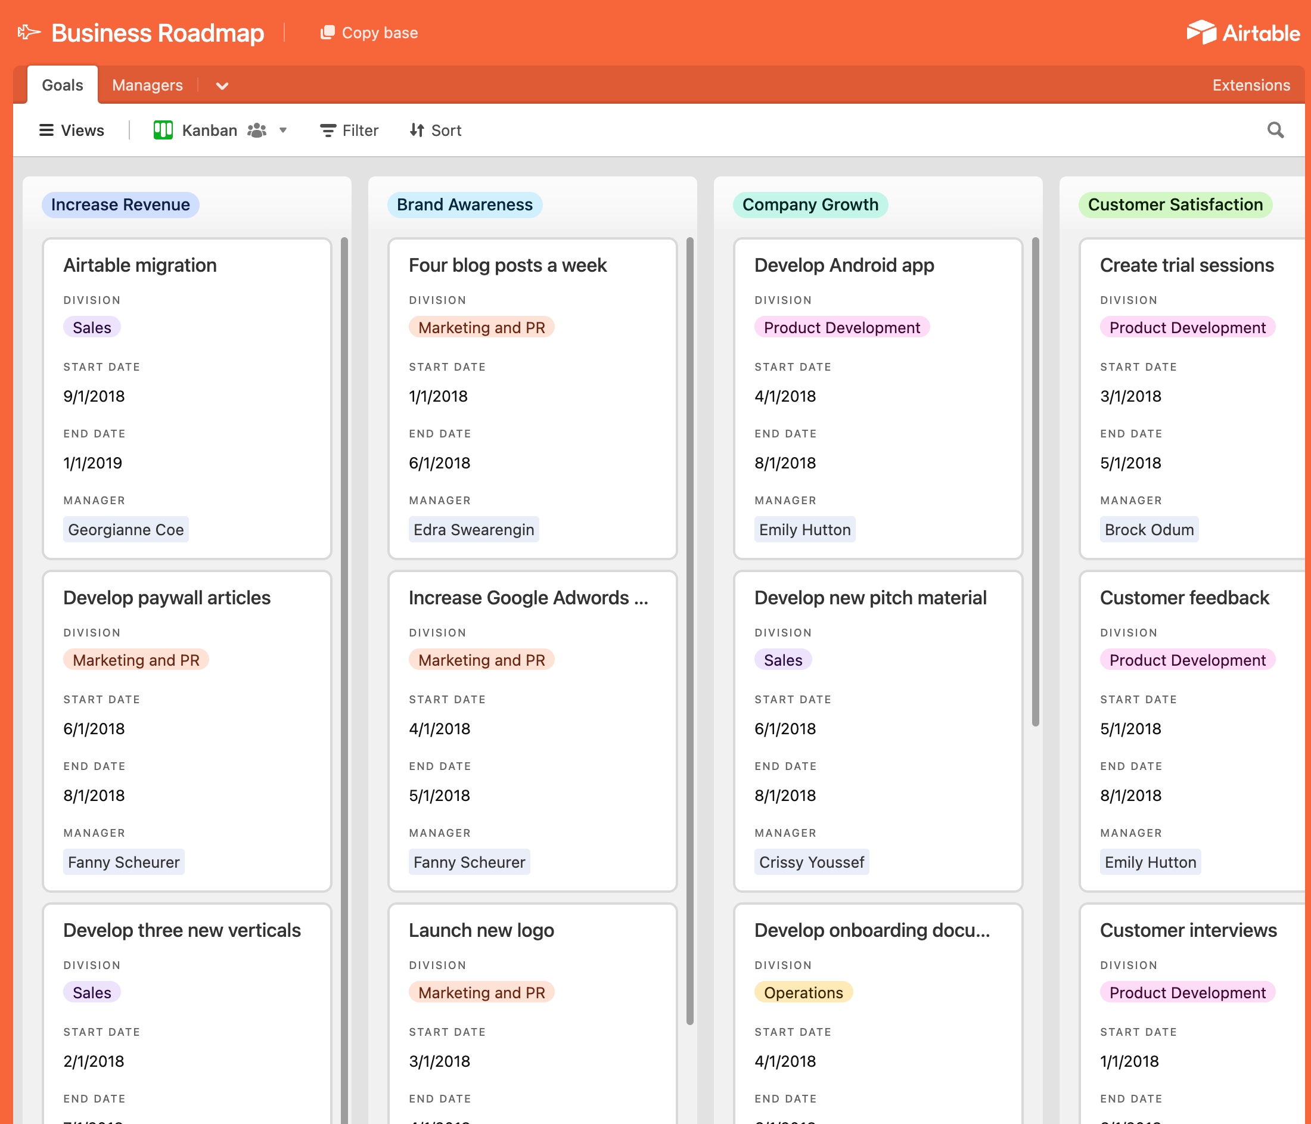Click the 9/1/2018 start date
The image size is (1311, 1124).
tap(94, 396)
